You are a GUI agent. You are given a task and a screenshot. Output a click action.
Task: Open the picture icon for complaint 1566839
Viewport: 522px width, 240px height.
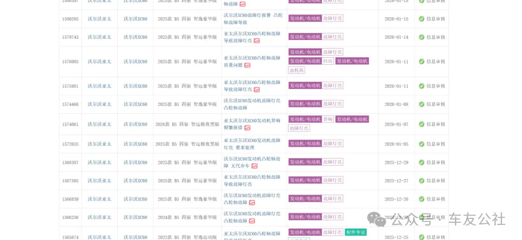(x=252, y=203)
